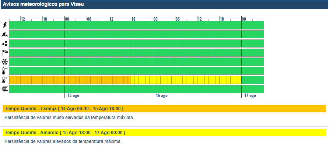Image resolution: width=329 pixels, height=147 pixels.
Task: Click the wind row green timeline bar
Action: point(137,52)
